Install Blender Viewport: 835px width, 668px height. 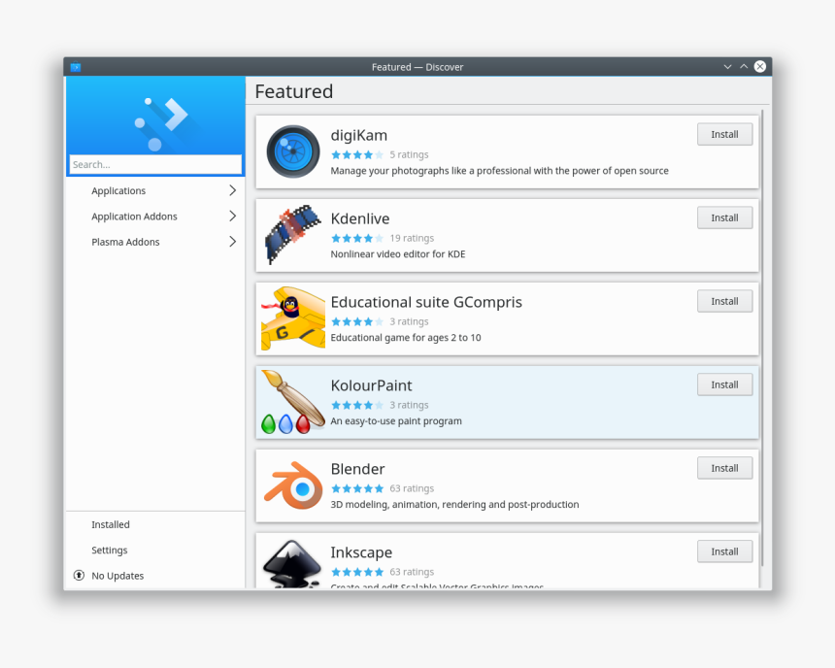pyautogui.click(x=724, y=468)
